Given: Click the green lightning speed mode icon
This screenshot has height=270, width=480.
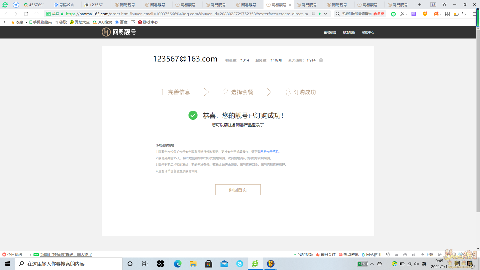Looking at the screenshot, I should (x=319, y=14).
